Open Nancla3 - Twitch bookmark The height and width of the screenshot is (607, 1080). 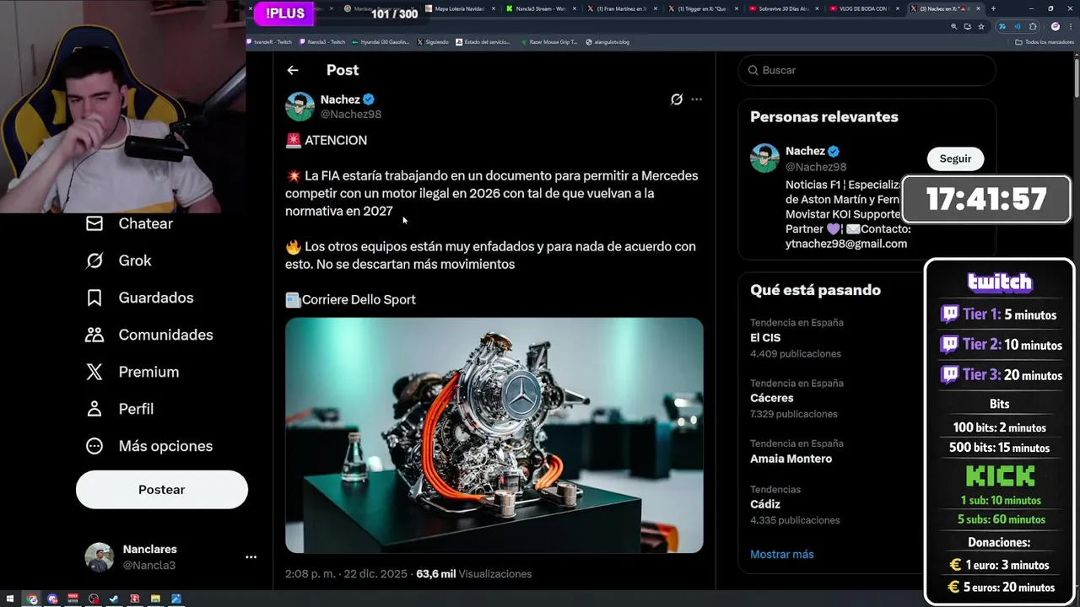(x=322, y=41)
